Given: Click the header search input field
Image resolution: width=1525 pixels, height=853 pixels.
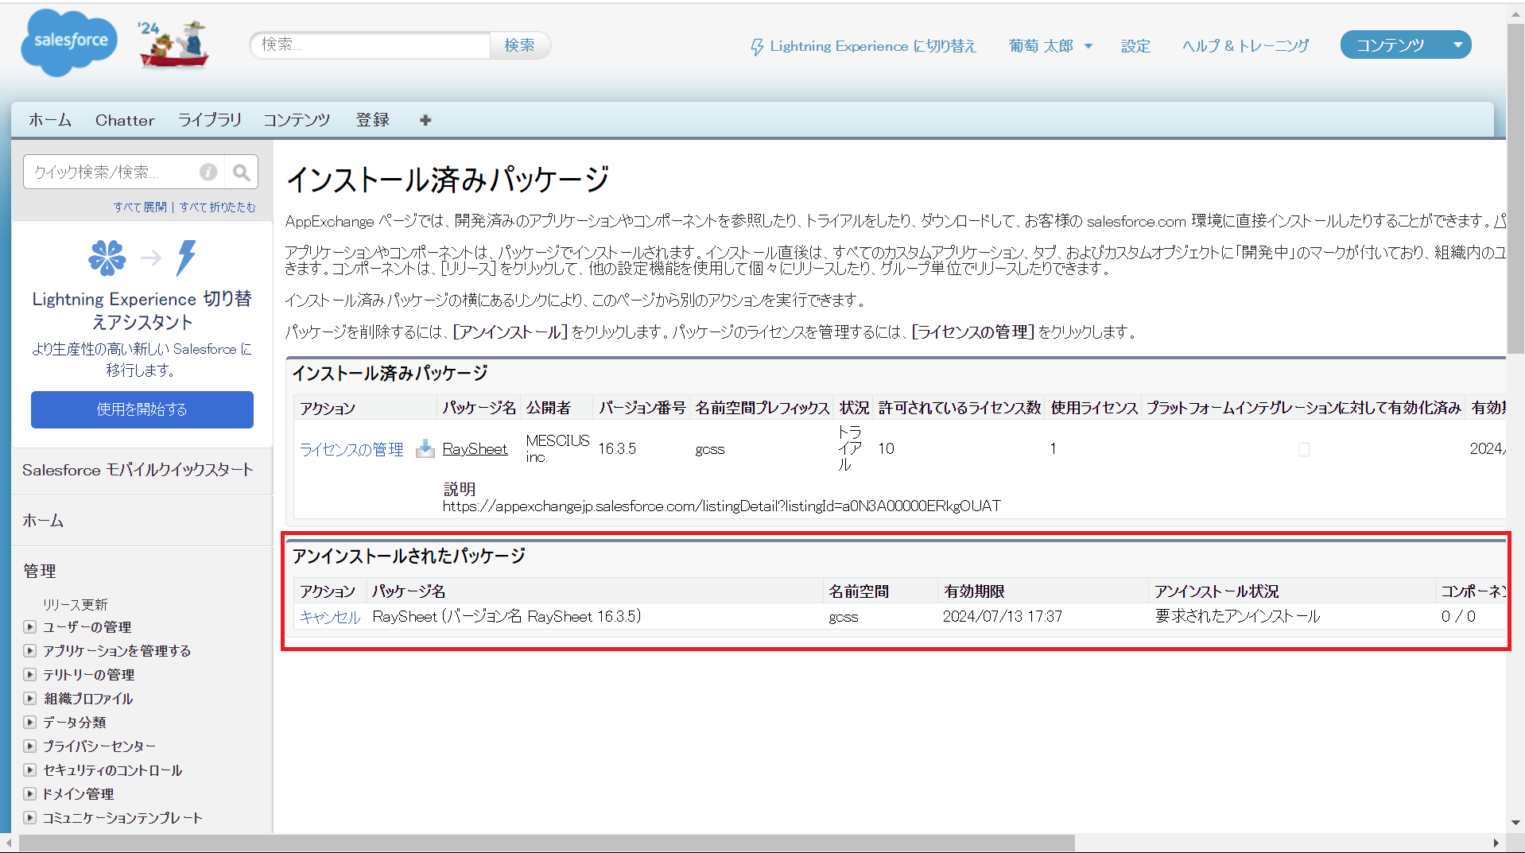Looking at the screenshot, I should click(x=371, y=45).
